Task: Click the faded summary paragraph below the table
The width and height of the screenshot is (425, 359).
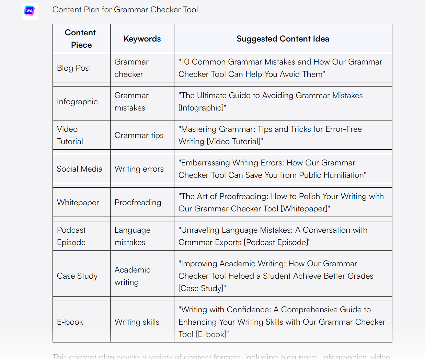Action: click(221, 356)
